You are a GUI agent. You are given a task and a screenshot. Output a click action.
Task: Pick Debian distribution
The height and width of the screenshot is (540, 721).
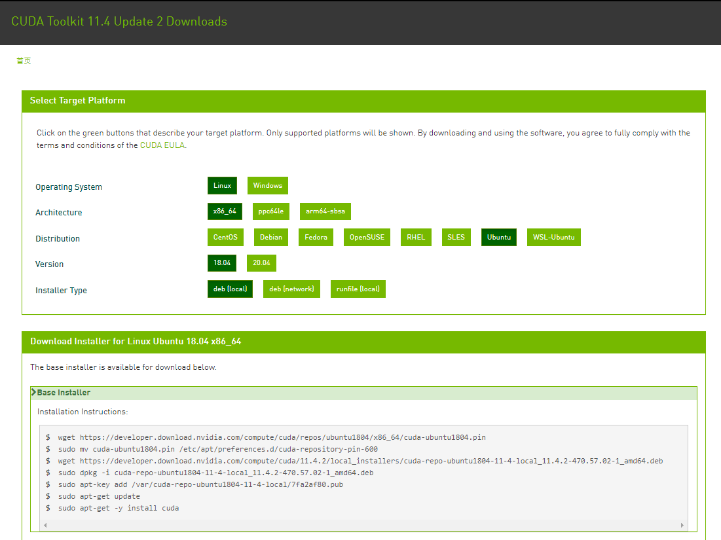pyautogui.click(x=271, y=237)
